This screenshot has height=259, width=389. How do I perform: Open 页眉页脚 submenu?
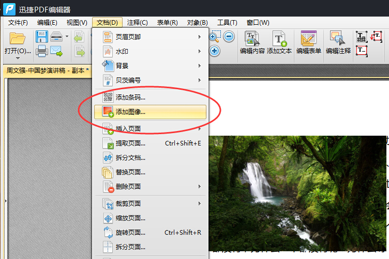(x=151, y=37)
